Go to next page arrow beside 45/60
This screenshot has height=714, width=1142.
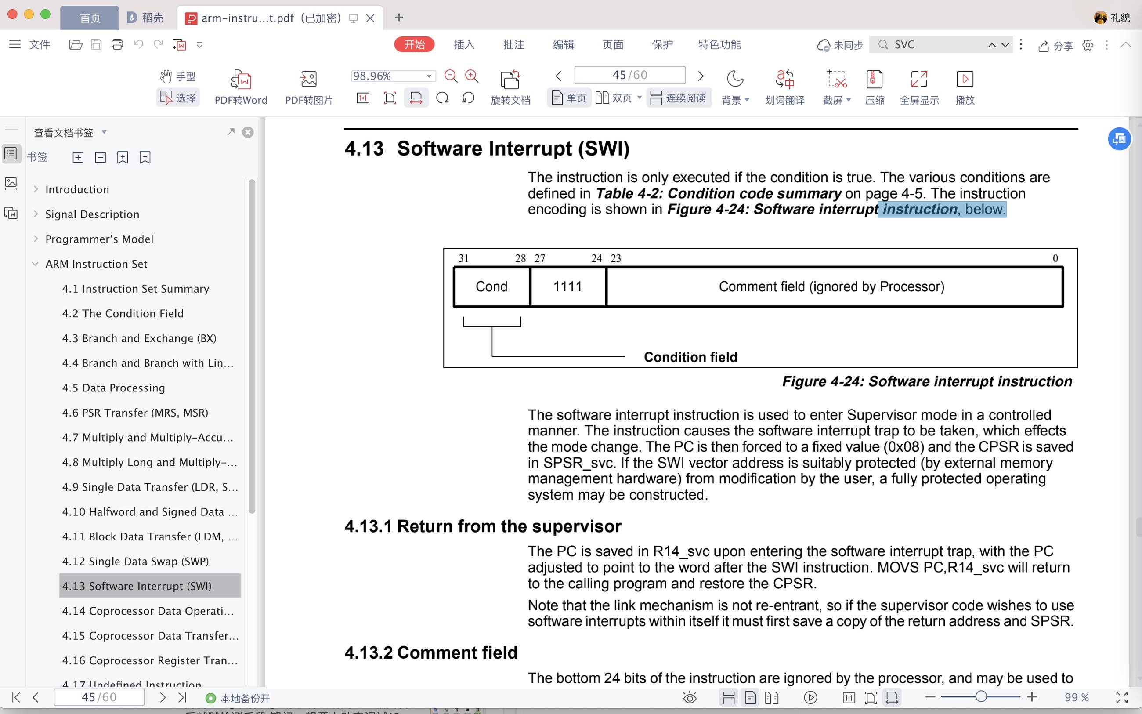[700, 76]
